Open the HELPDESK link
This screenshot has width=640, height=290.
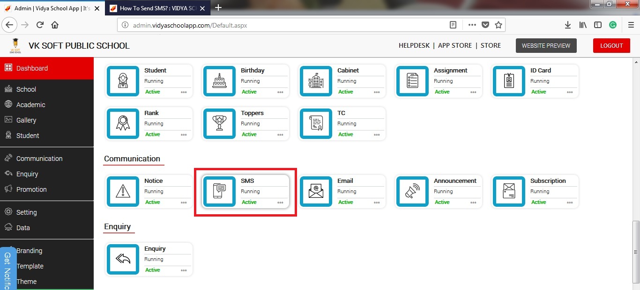[x=414, y=45]
